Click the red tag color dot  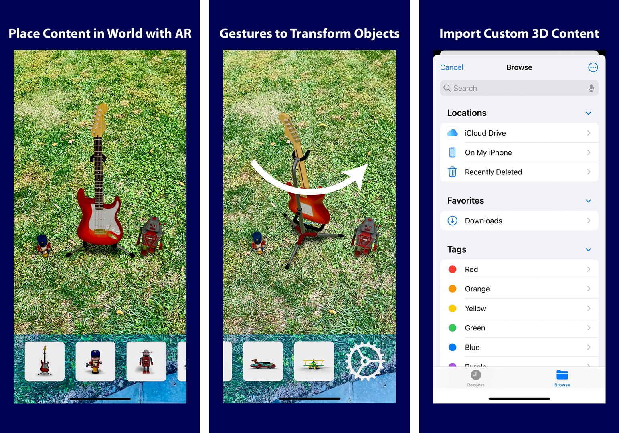(452, 269)
